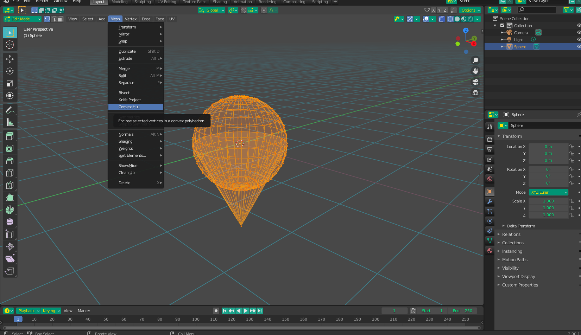
Task: Select the Extrude Region tool
Action: (x=10, y=136)
